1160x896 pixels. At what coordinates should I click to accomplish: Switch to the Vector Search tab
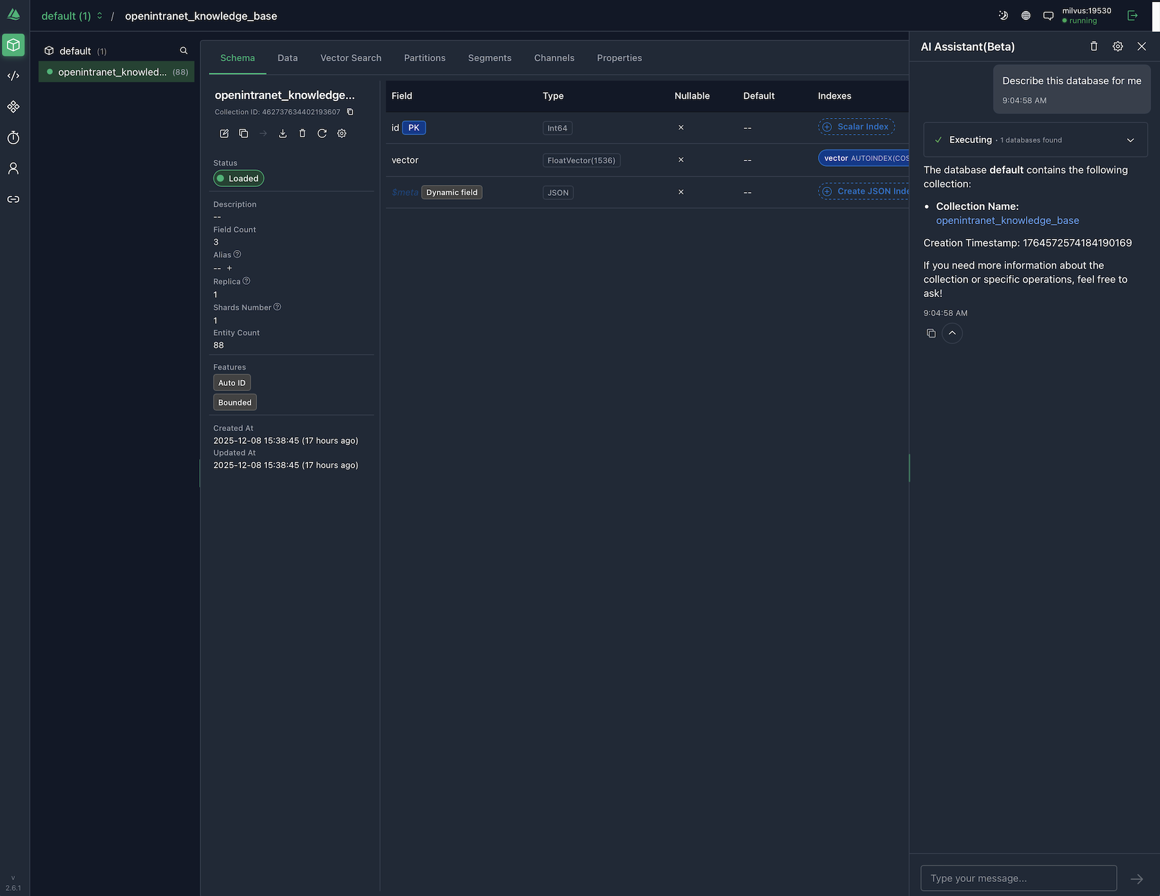pos(351,58)
